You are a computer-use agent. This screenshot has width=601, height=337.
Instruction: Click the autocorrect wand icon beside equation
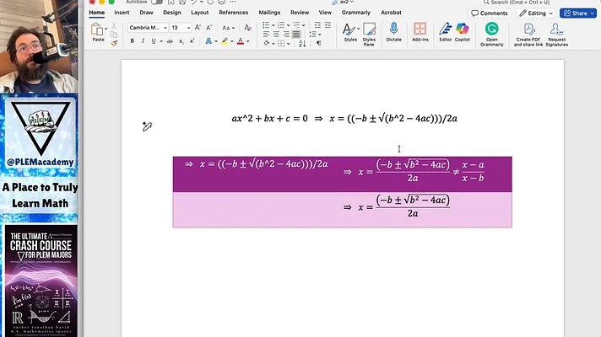click(x=147, y=126)
